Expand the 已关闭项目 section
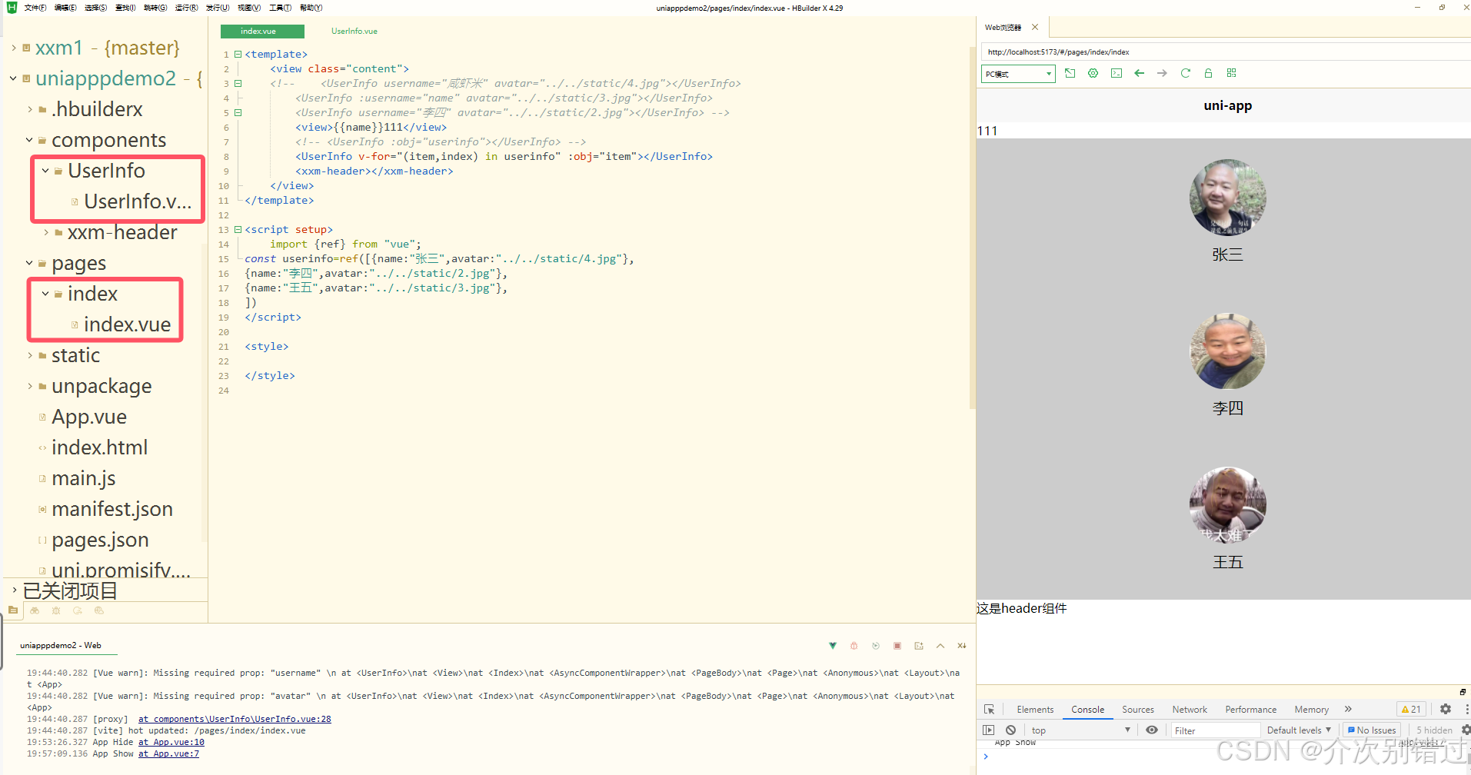 (x=14, y=590)
